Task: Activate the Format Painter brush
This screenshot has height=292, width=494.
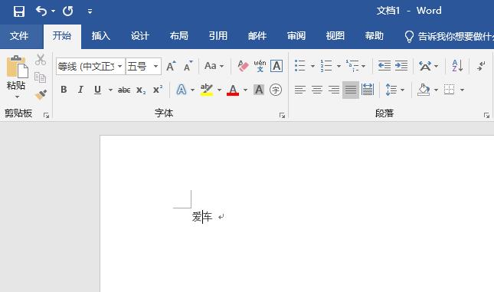Action: click(x=41, y=95)
